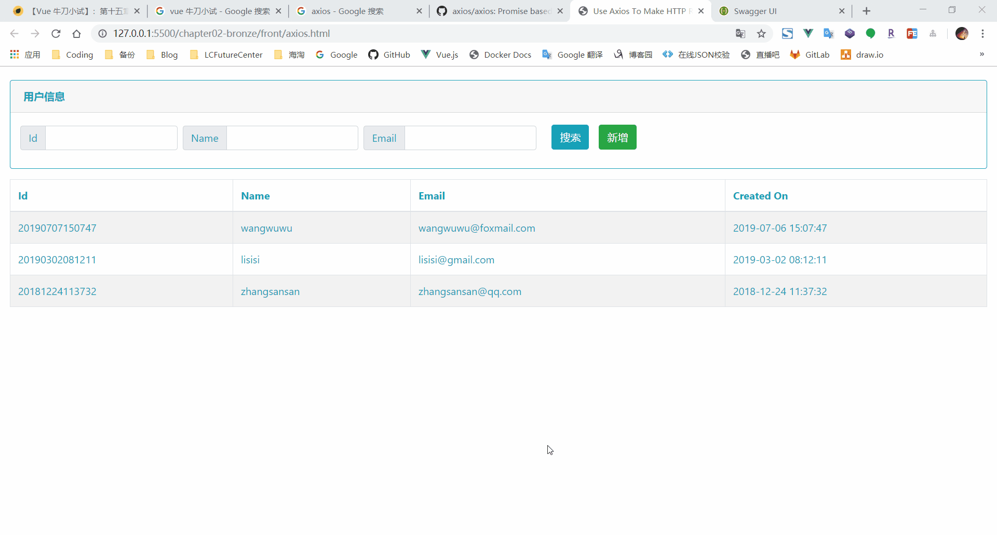The height and width of the screenshot is (535, 997).
Task: Open the Vue devtools extension icon
Action: [x=808, y=34]
